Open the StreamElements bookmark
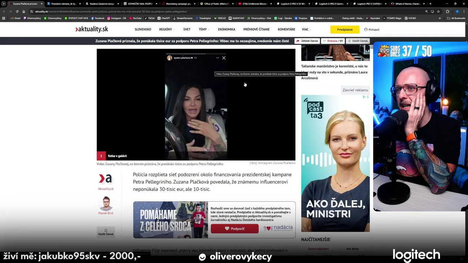 [182, 18]
